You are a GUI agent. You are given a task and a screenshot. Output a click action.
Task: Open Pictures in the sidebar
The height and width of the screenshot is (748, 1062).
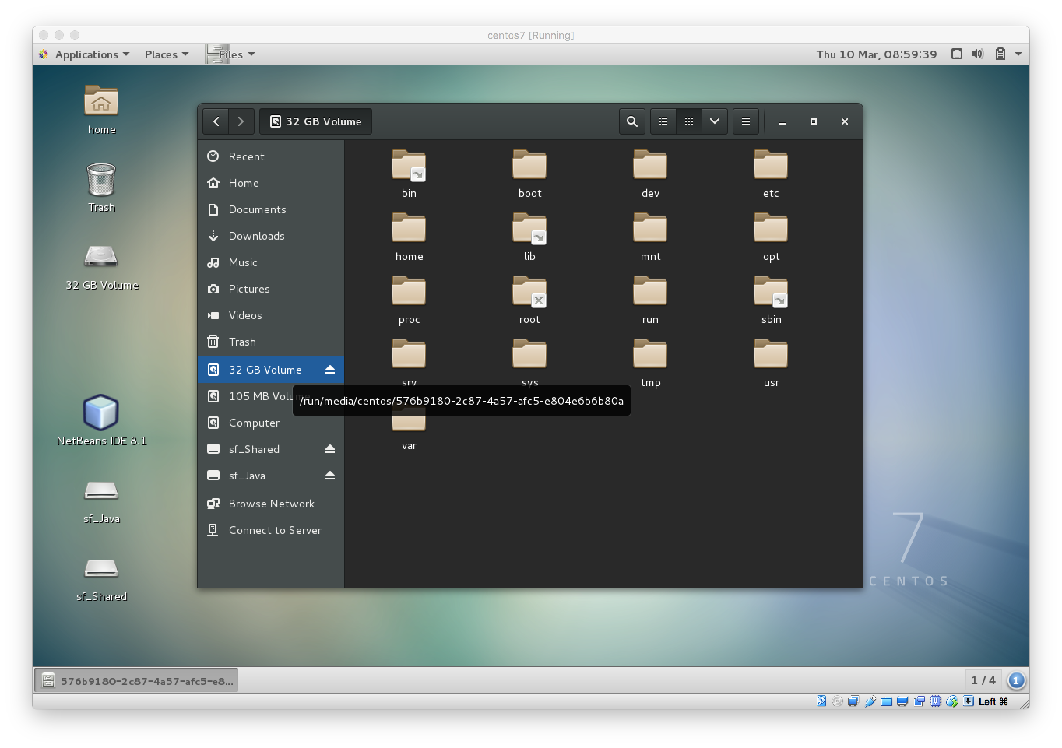pos(271,289)
